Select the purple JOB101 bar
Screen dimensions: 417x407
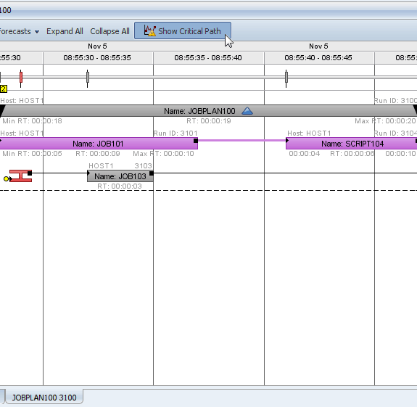99,144
